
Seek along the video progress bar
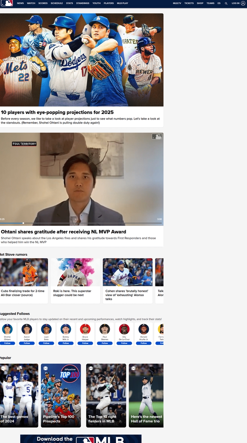pyautogui.click(x=82, y=223)
